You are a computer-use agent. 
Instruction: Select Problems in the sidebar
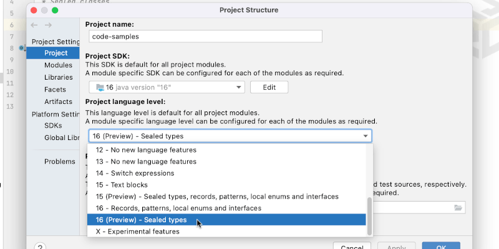click(59, 162)
